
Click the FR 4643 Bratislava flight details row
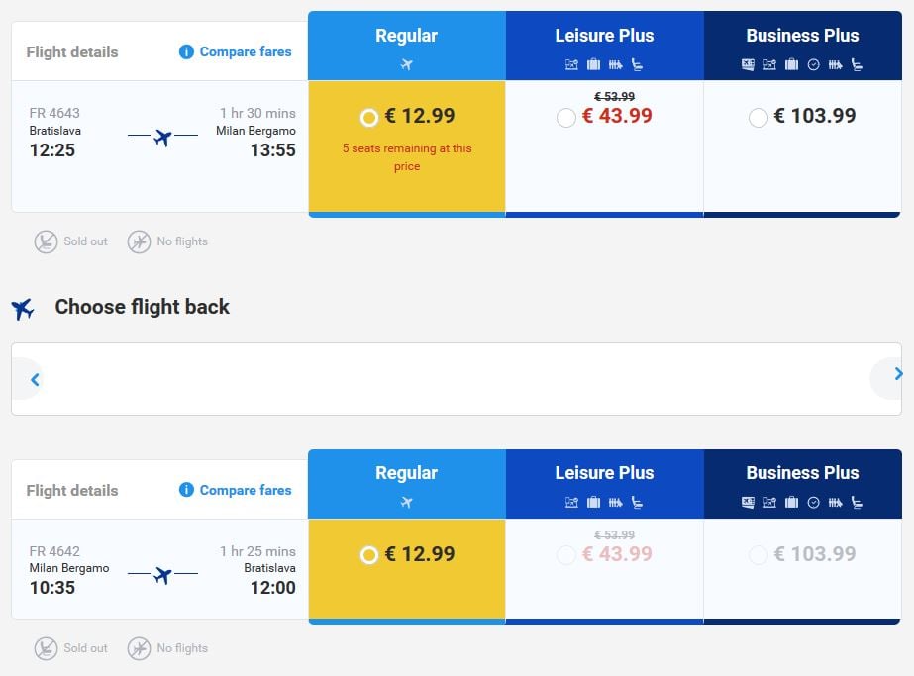tap(159, 146)
